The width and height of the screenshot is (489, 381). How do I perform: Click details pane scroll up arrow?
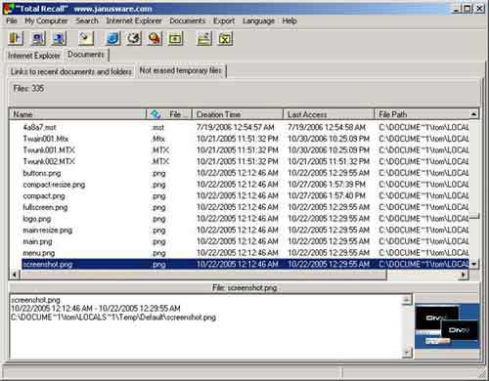click(x=407, y=299)
